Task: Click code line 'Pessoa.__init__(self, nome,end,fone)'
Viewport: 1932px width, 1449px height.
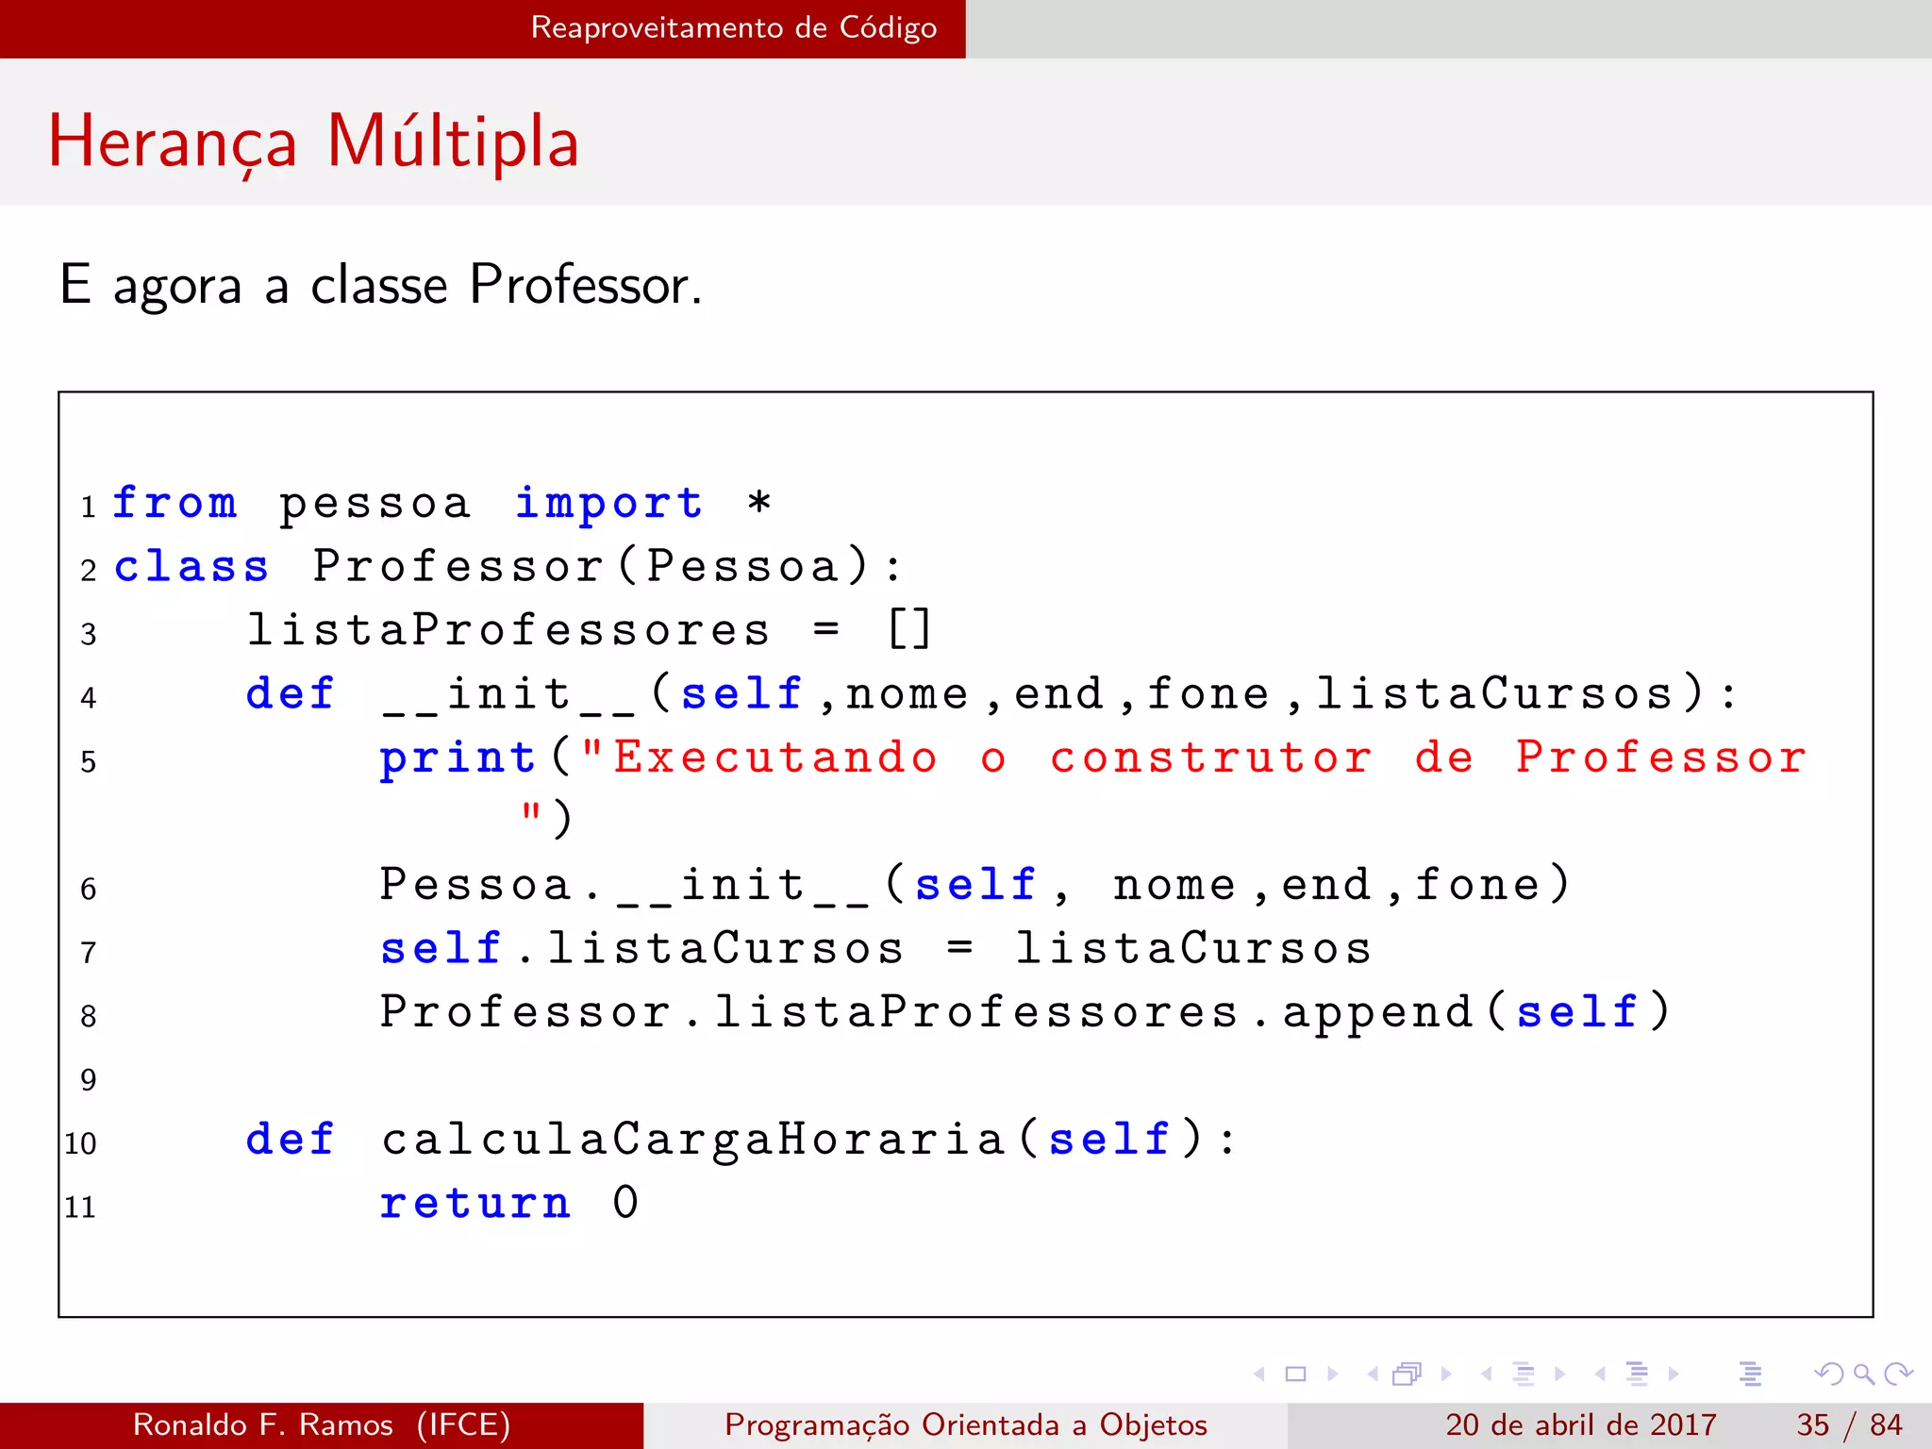Action: (974, 885)
